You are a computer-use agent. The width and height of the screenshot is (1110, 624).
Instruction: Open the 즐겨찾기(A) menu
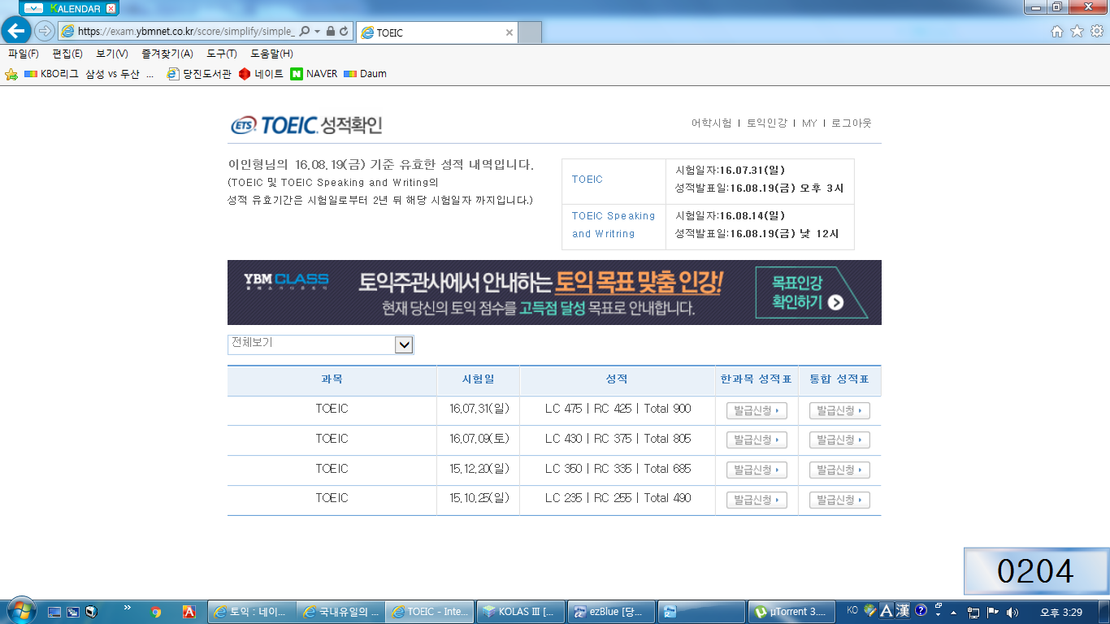[167, 54]
